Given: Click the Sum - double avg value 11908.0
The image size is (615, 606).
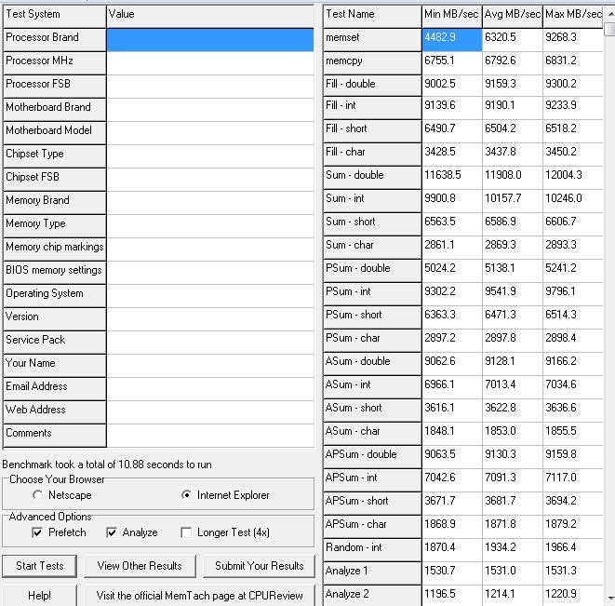Looking at the screenshot, I should [x=513, y=178].
